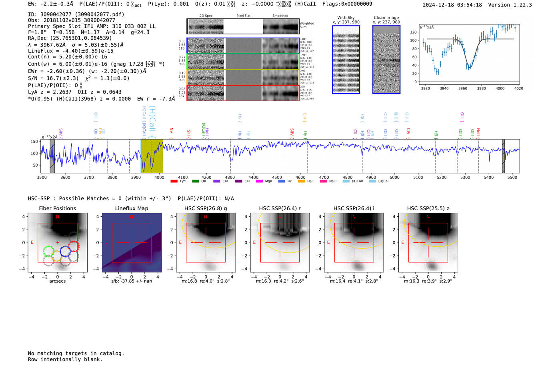Select the blue-bordered 2D spectrum row

243,46
